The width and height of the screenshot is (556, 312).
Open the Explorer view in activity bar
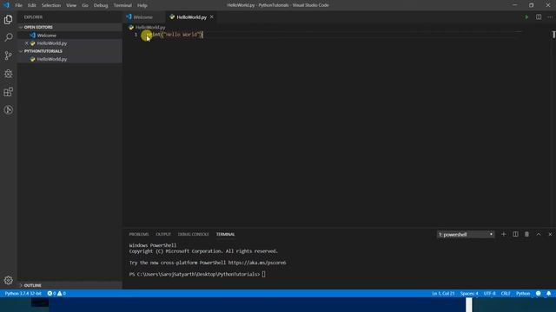8,19
